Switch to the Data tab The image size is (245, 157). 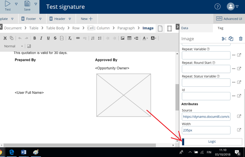[x=185, y=28]
